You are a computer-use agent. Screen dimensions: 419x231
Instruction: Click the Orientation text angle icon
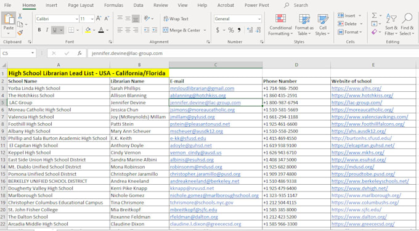tap(147, 18)
